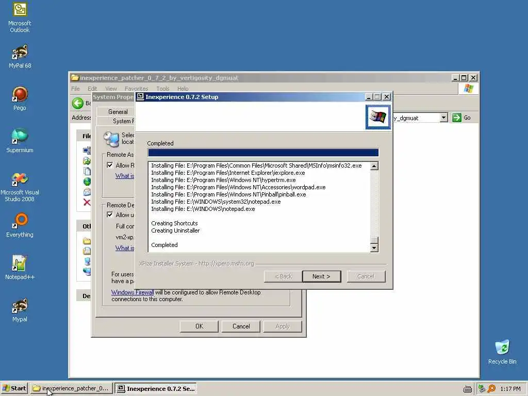Screen dimensions: 528x396
Task: Switch to General tab in System Properties
Action: (118, 112)
